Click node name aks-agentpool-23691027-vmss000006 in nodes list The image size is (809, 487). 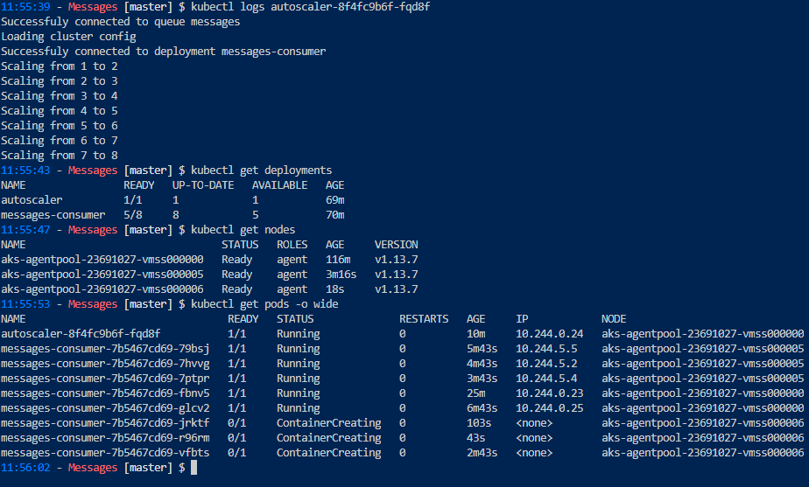tap(102, 289)
